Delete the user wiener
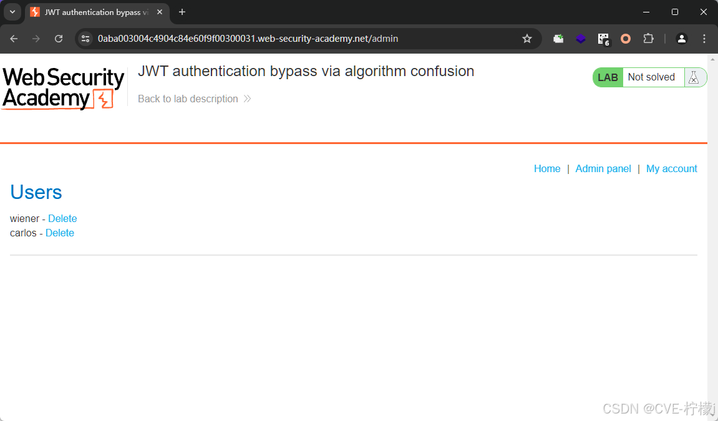This screenshot has height=421, width=718. pyautogui.click(x=62, y=219)
